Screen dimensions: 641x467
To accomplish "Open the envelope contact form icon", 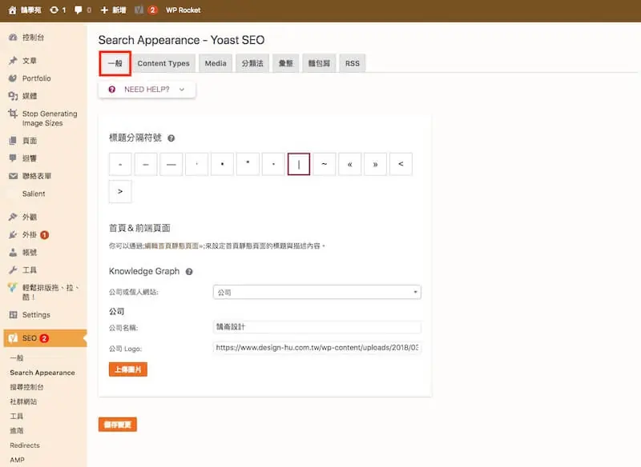I will pyautogui.click(x=13, y=176).
